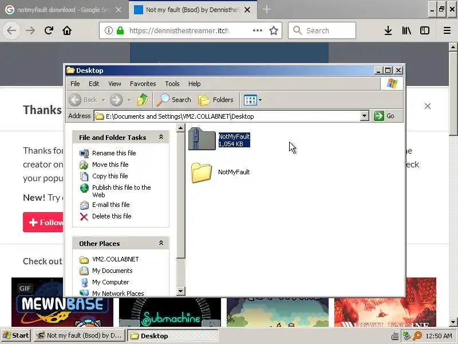
Task: Open page actions three-dot menu
Action: 257,30
